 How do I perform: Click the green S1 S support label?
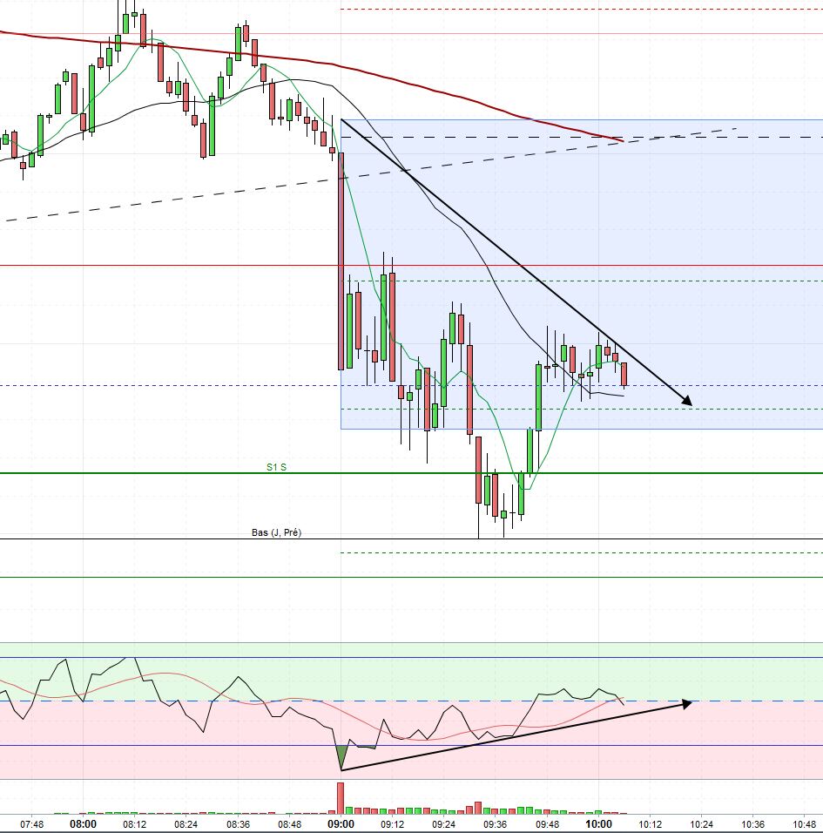tap(276, 467)
